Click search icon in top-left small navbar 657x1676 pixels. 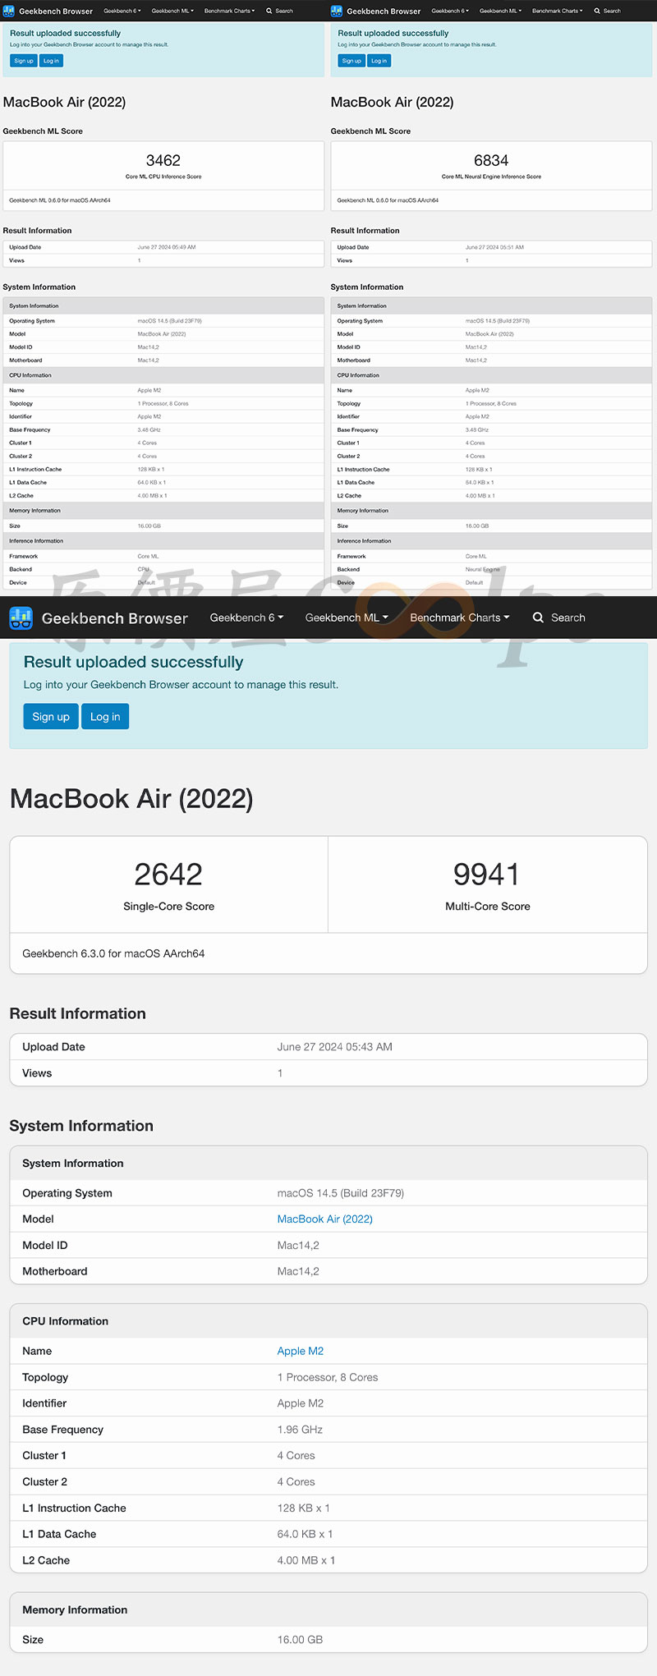click(269, 11)
